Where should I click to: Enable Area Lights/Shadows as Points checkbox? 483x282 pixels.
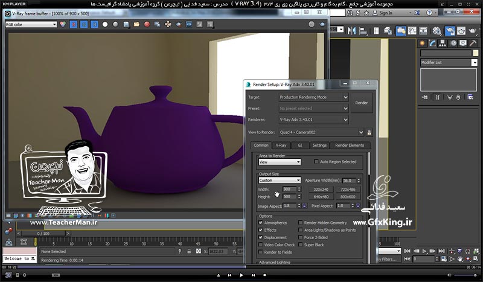[x=300, y=230]
